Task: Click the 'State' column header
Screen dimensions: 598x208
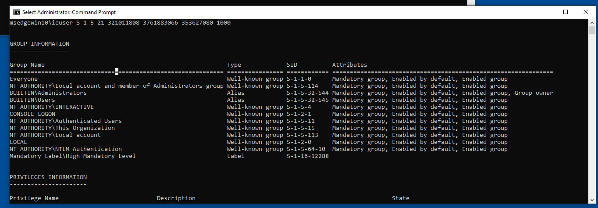Action: click(x=400, y=198)
